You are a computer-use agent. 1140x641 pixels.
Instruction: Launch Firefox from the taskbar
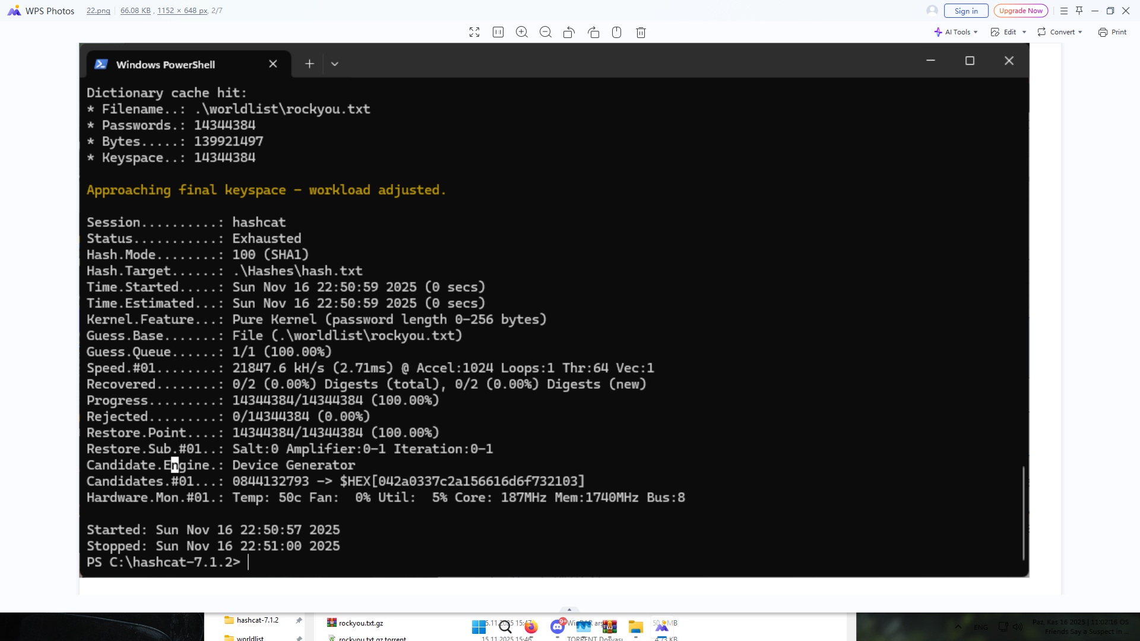(x=531, y=627)
